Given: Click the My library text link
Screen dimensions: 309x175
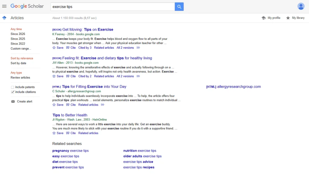Looking at the screenshot, I should pyautogui.click(x=298, y=18).
